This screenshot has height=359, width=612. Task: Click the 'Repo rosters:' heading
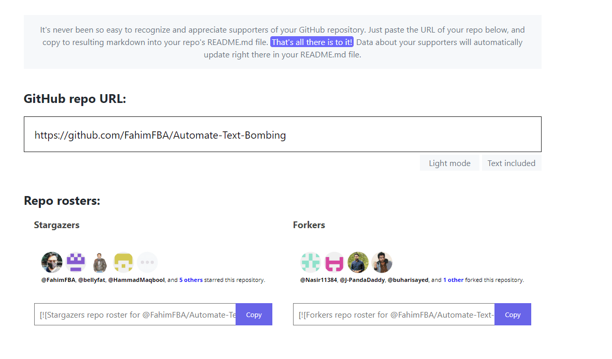click(x=62, y=201)
